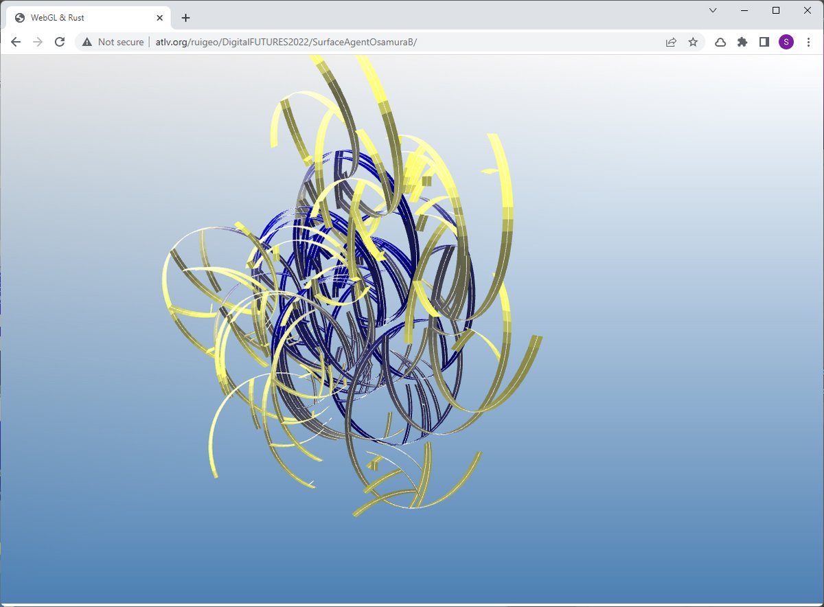
Task: Open the cloud extension icon
Action: pos(720,42)
